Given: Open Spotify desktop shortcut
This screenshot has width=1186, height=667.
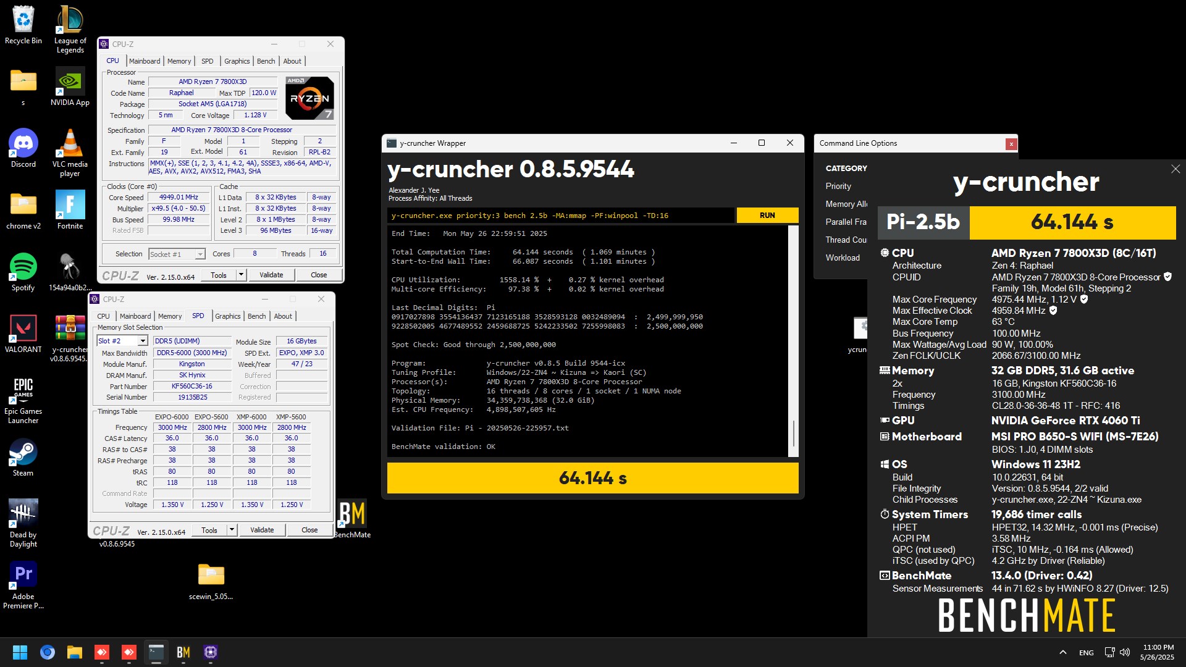Looking at the screenshot, I should click(23, 272).
